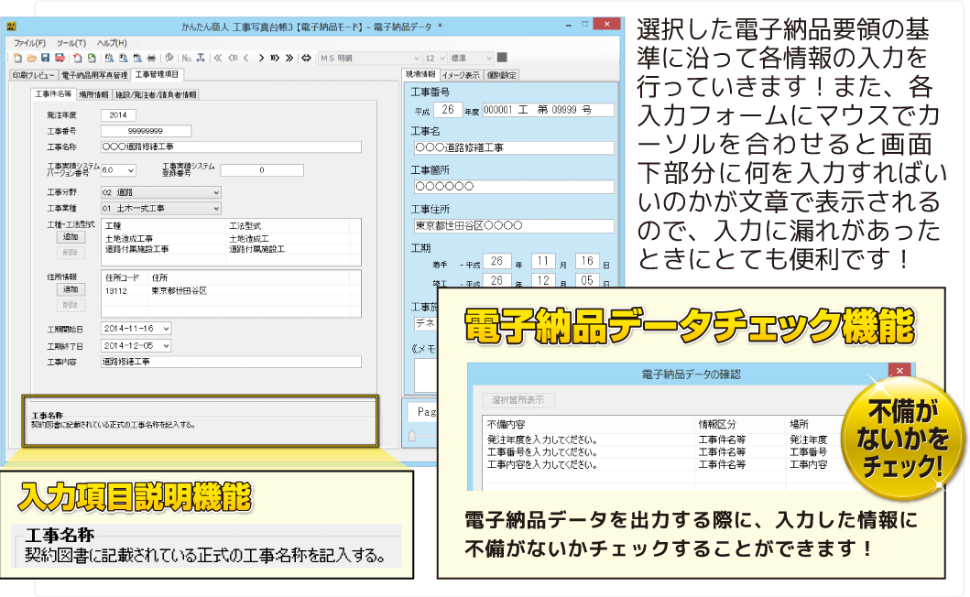
Task: Click the 発注年度 field showing 2014
Action: click(118, 115)
